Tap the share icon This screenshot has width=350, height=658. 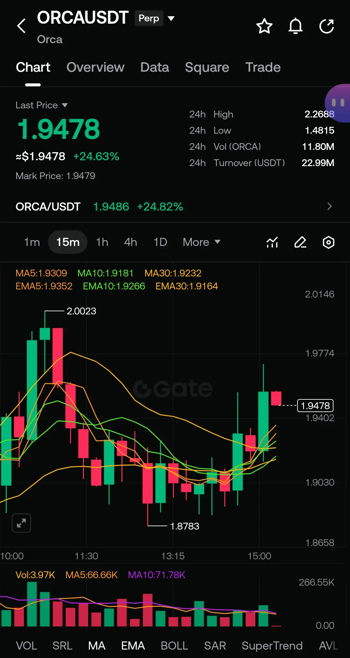327,26
